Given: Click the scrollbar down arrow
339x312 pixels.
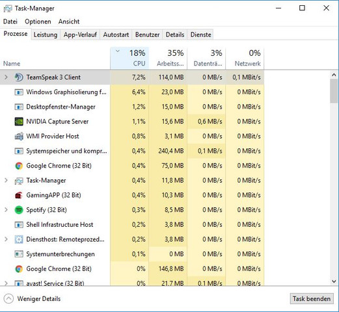Looking at the screenshot, I should (334, 281).
